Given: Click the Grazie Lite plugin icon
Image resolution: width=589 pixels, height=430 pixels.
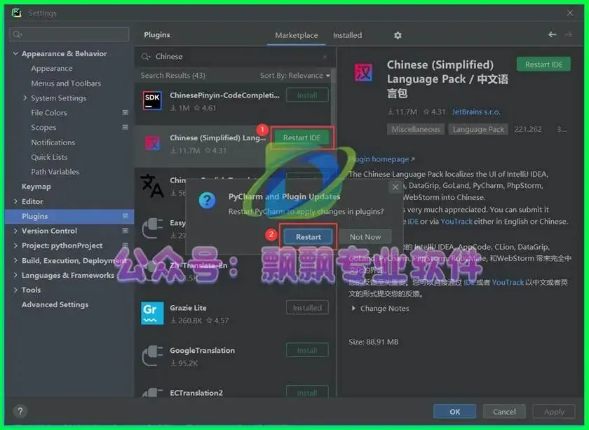Looking at the screenshot, I should [x=152, y=313].
